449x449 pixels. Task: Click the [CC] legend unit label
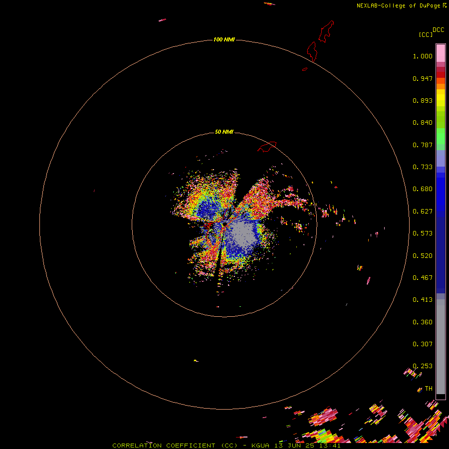pos(426,34)
